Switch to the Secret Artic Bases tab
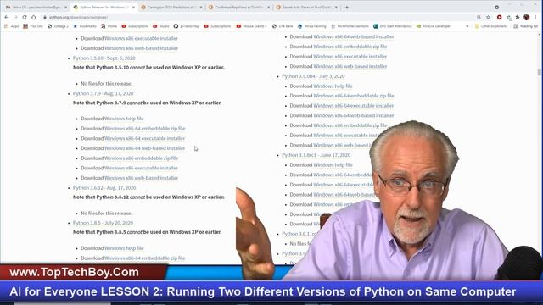This screenshot has width=543, height=305. (306, 8)
